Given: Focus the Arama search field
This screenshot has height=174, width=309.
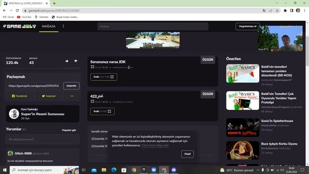Looking at the screenshot, I should pos(153,27).
